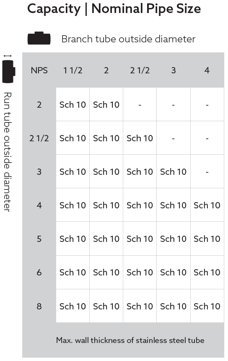Screen dimensions: 228x361
Task: Click the double-headed arrow above run tube icon
Action: 8,56
